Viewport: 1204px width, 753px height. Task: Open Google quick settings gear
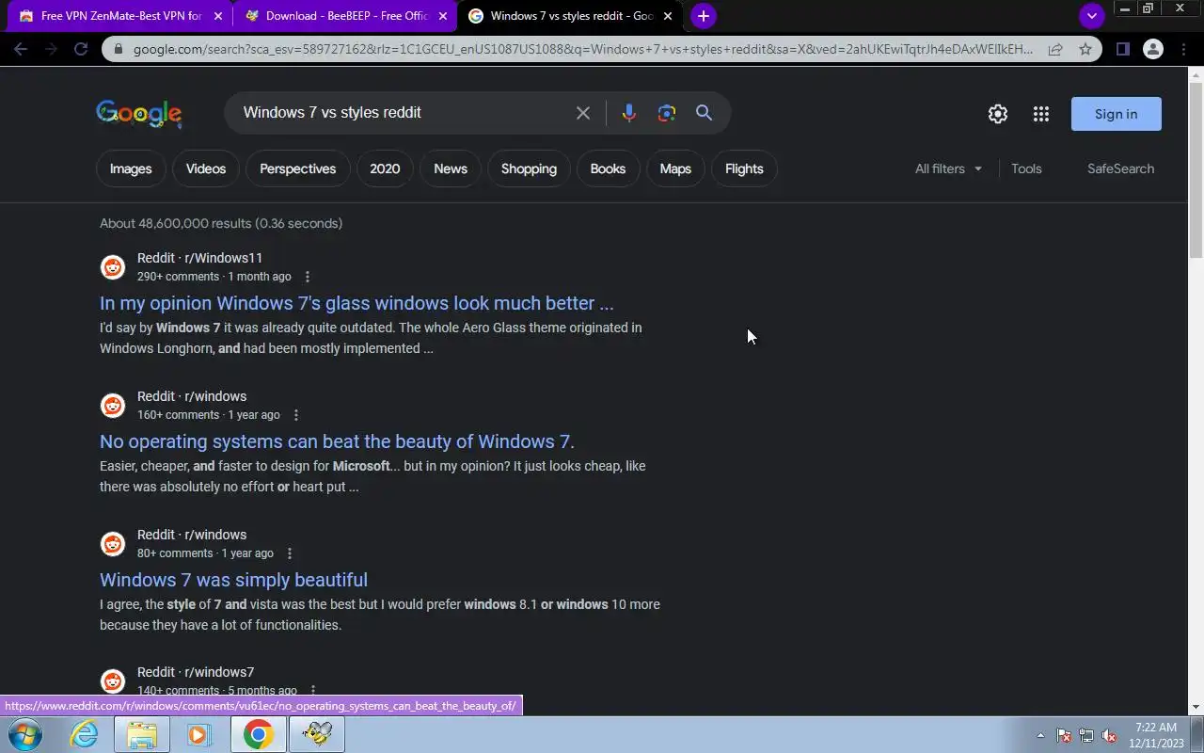(998, 114)
